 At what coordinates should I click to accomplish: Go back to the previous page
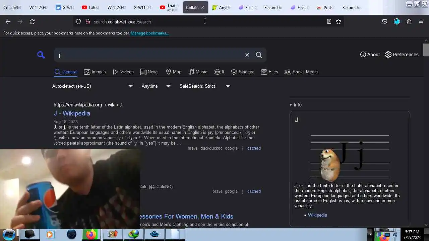point(8,21)
